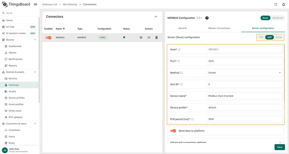Expand Advanced connection settings

(225, 142)
